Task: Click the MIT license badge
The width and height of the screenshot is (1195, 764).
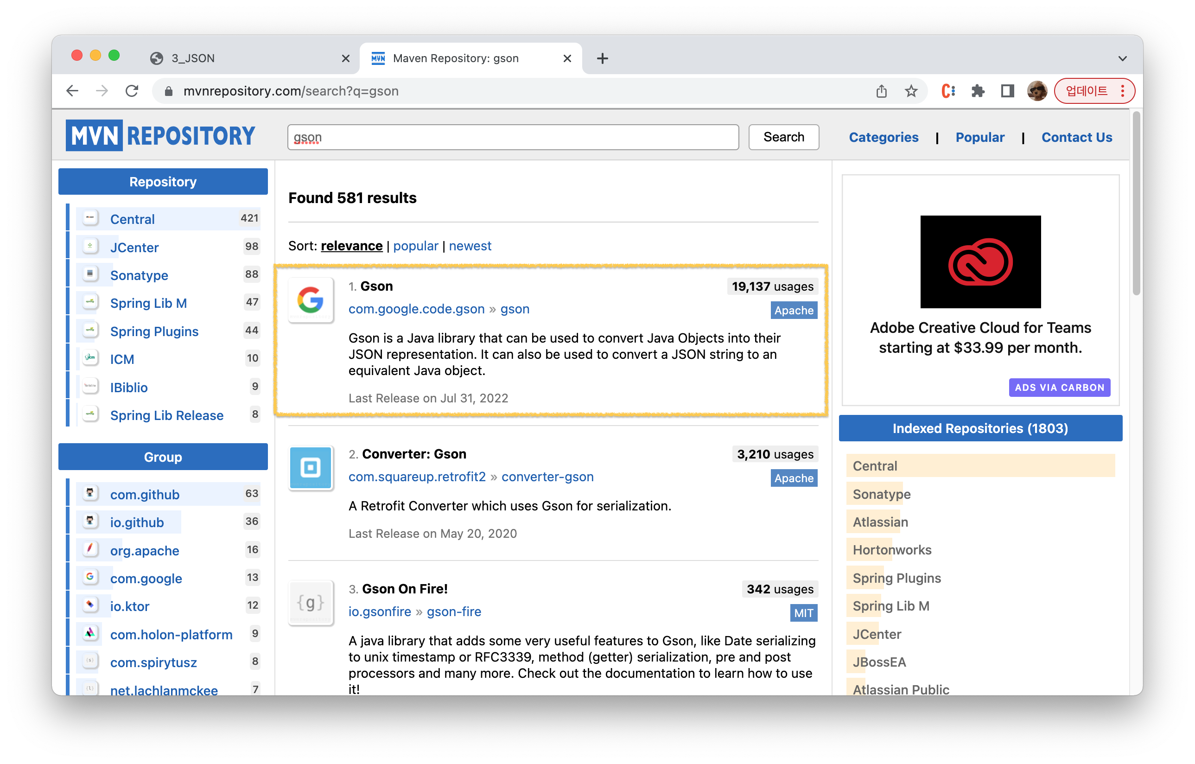Action: (x=803, y=613)
